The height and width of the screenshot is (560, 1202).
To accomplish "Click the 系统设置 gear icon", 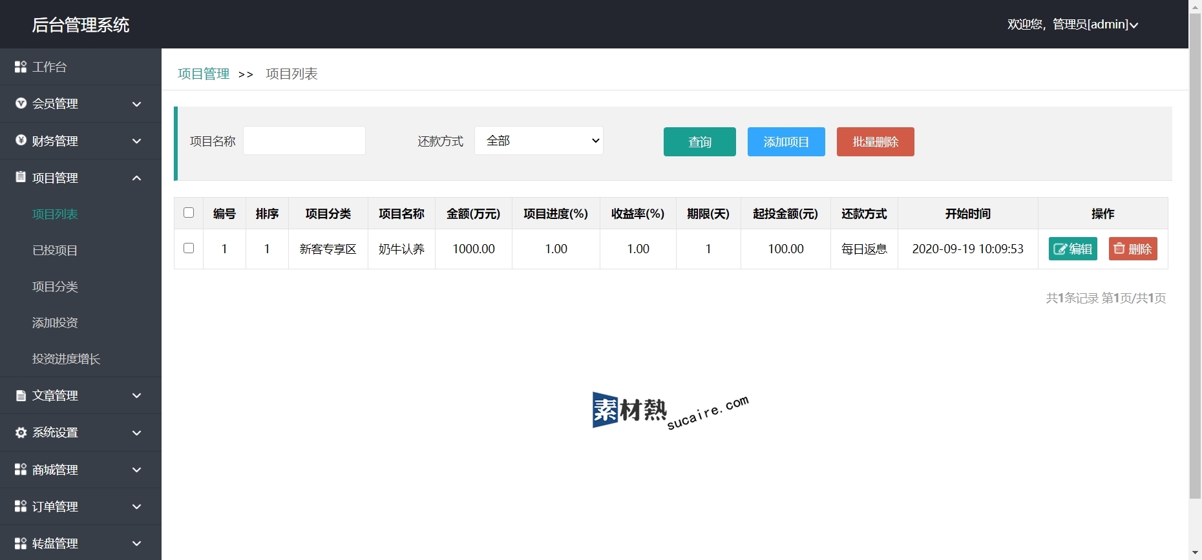I will coord(21,432).
